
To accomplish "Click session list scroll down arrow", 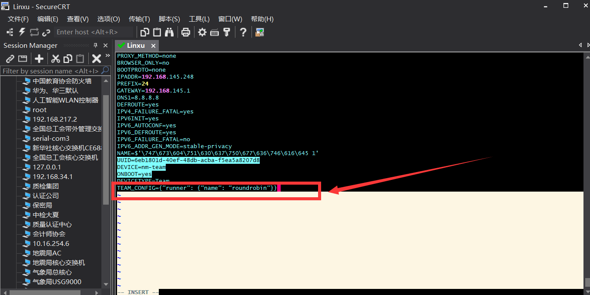I will coord(106,284).
